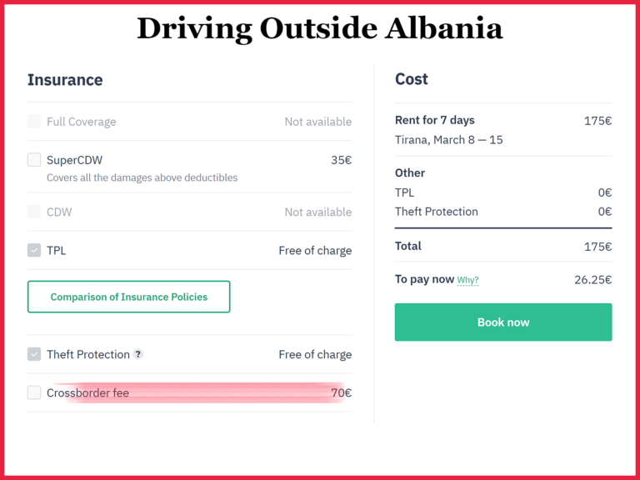Tick the SuperCDW checkbox
This screenshot has width=640, height=480.
tap(34, 160)
